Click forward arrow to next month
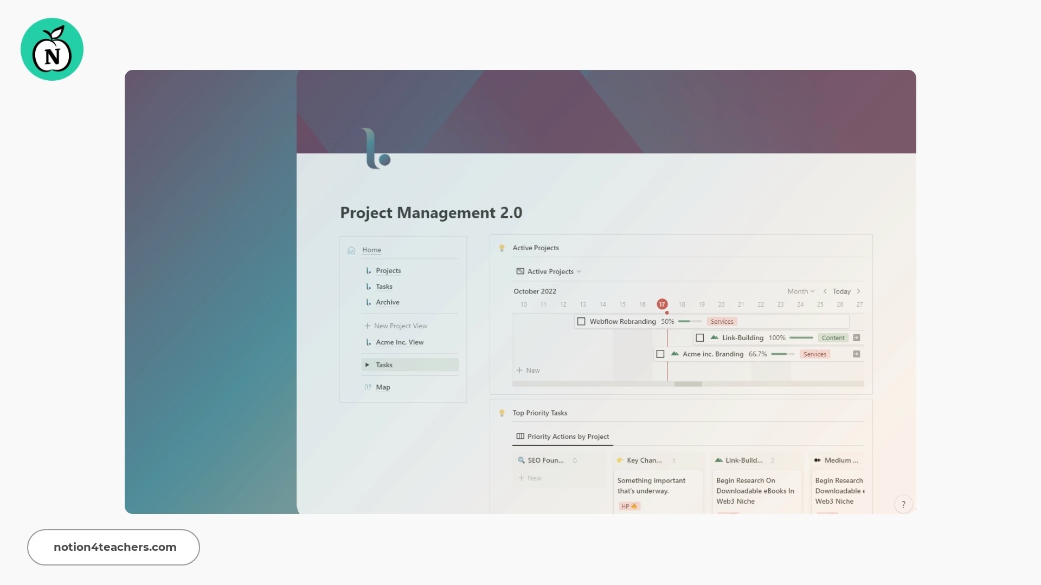The width and height of the screenshot is (1041, 585). click(859, 291)
